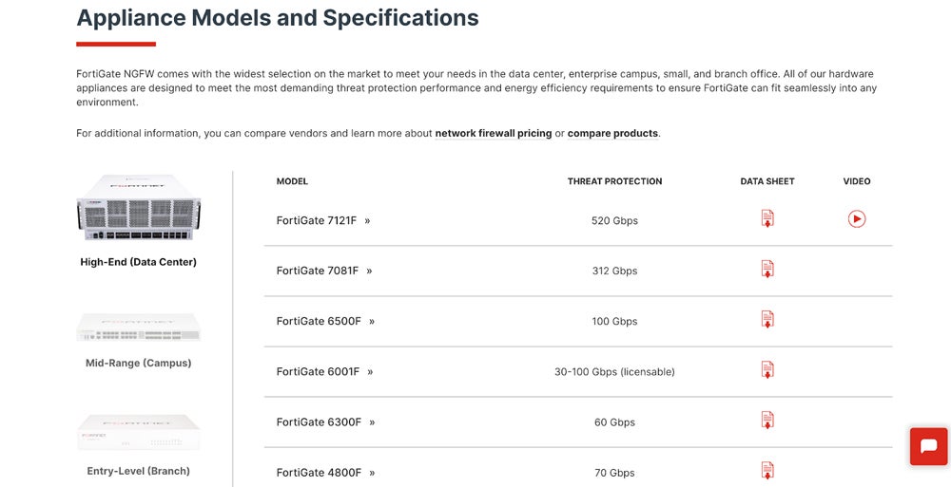The height and width of the screenshot is (487, 951).
Task: Get the FortiGate 4800F data sheet
Action: tap(767, 470)
